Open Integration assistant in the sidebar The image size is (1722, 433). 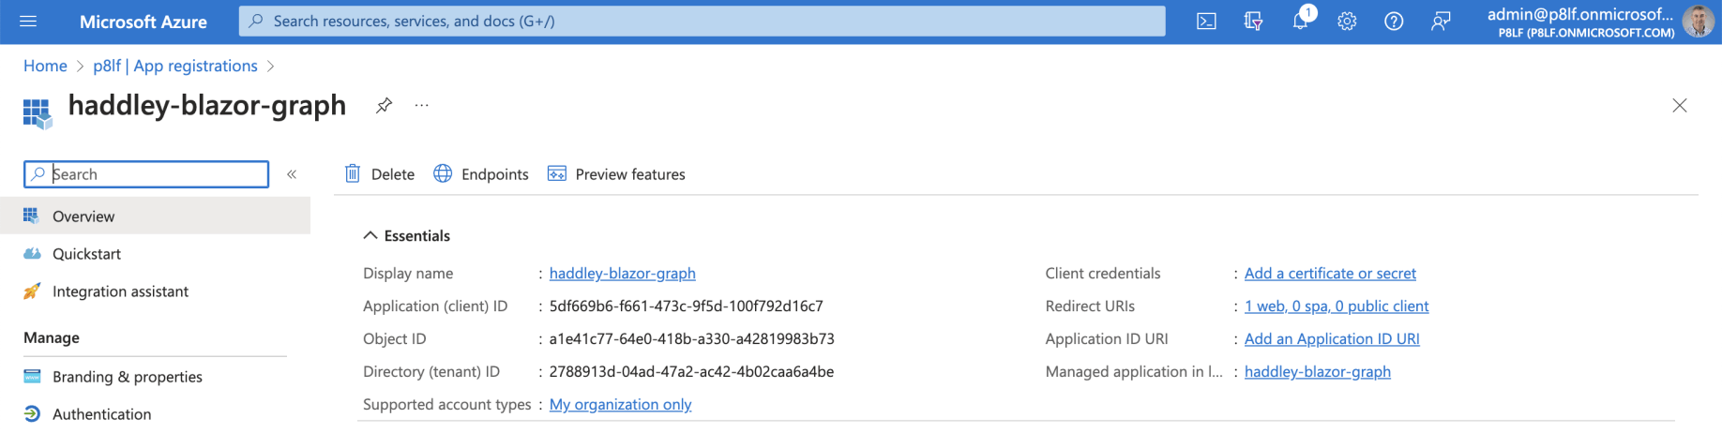click(120, 291)
